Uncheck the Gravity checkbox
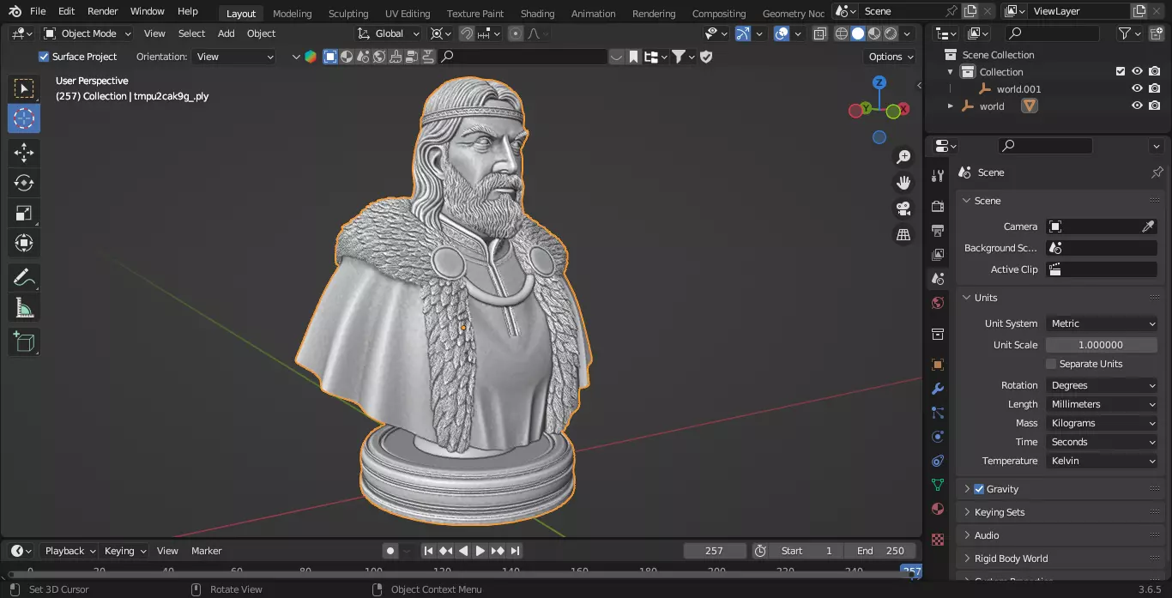Screen dimensions: 1172x598 (979, 489)
